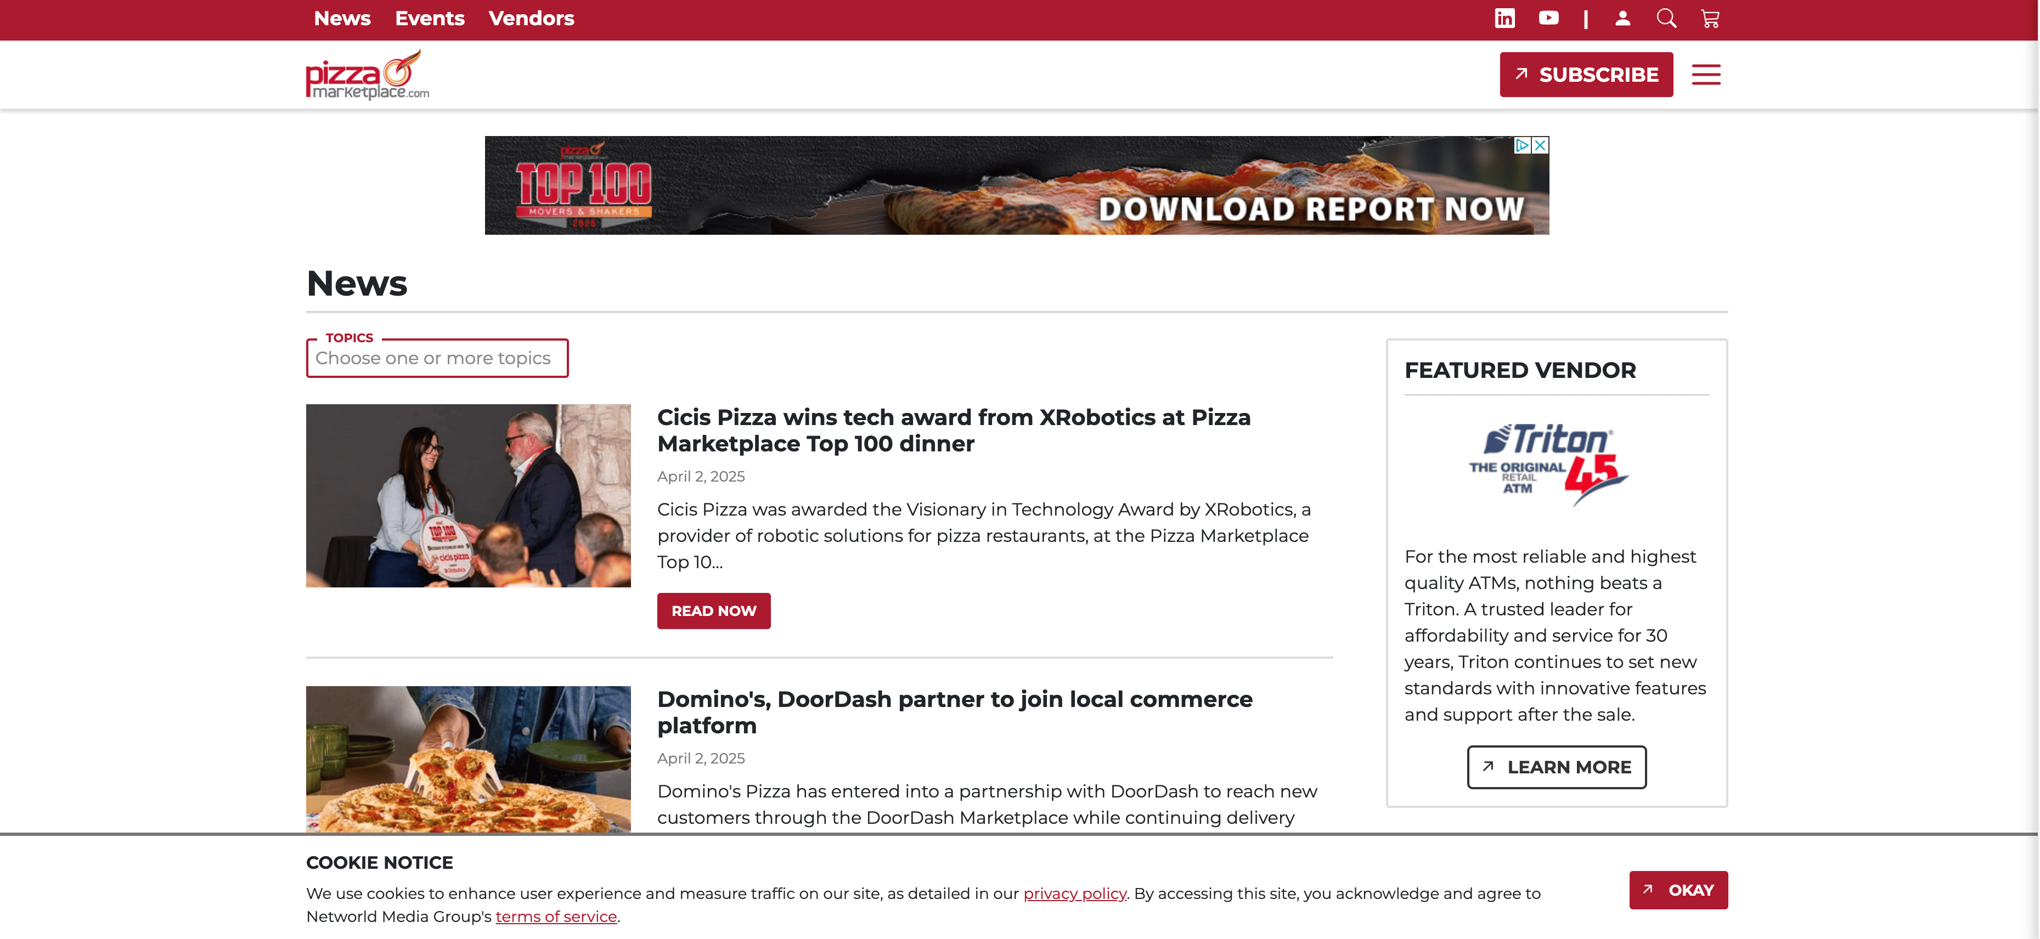Open the terms of service link
Screen dimensions: 2040x939
point(556,916)
